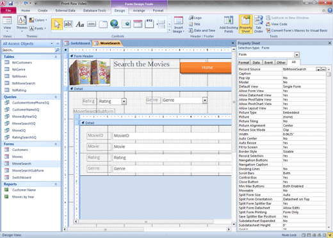333x238 pixels.
Task: Select the Hyperlink globe control
Action: [115, 24]
